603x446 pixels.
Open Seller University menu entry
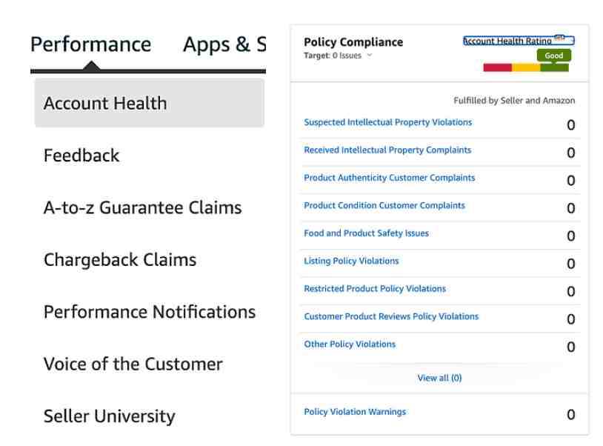click(x=109, y=416)
